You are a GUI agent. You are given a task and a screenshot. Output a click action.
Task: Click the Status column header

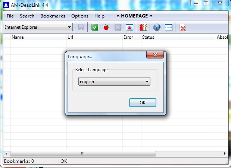(x=148, y=37)
